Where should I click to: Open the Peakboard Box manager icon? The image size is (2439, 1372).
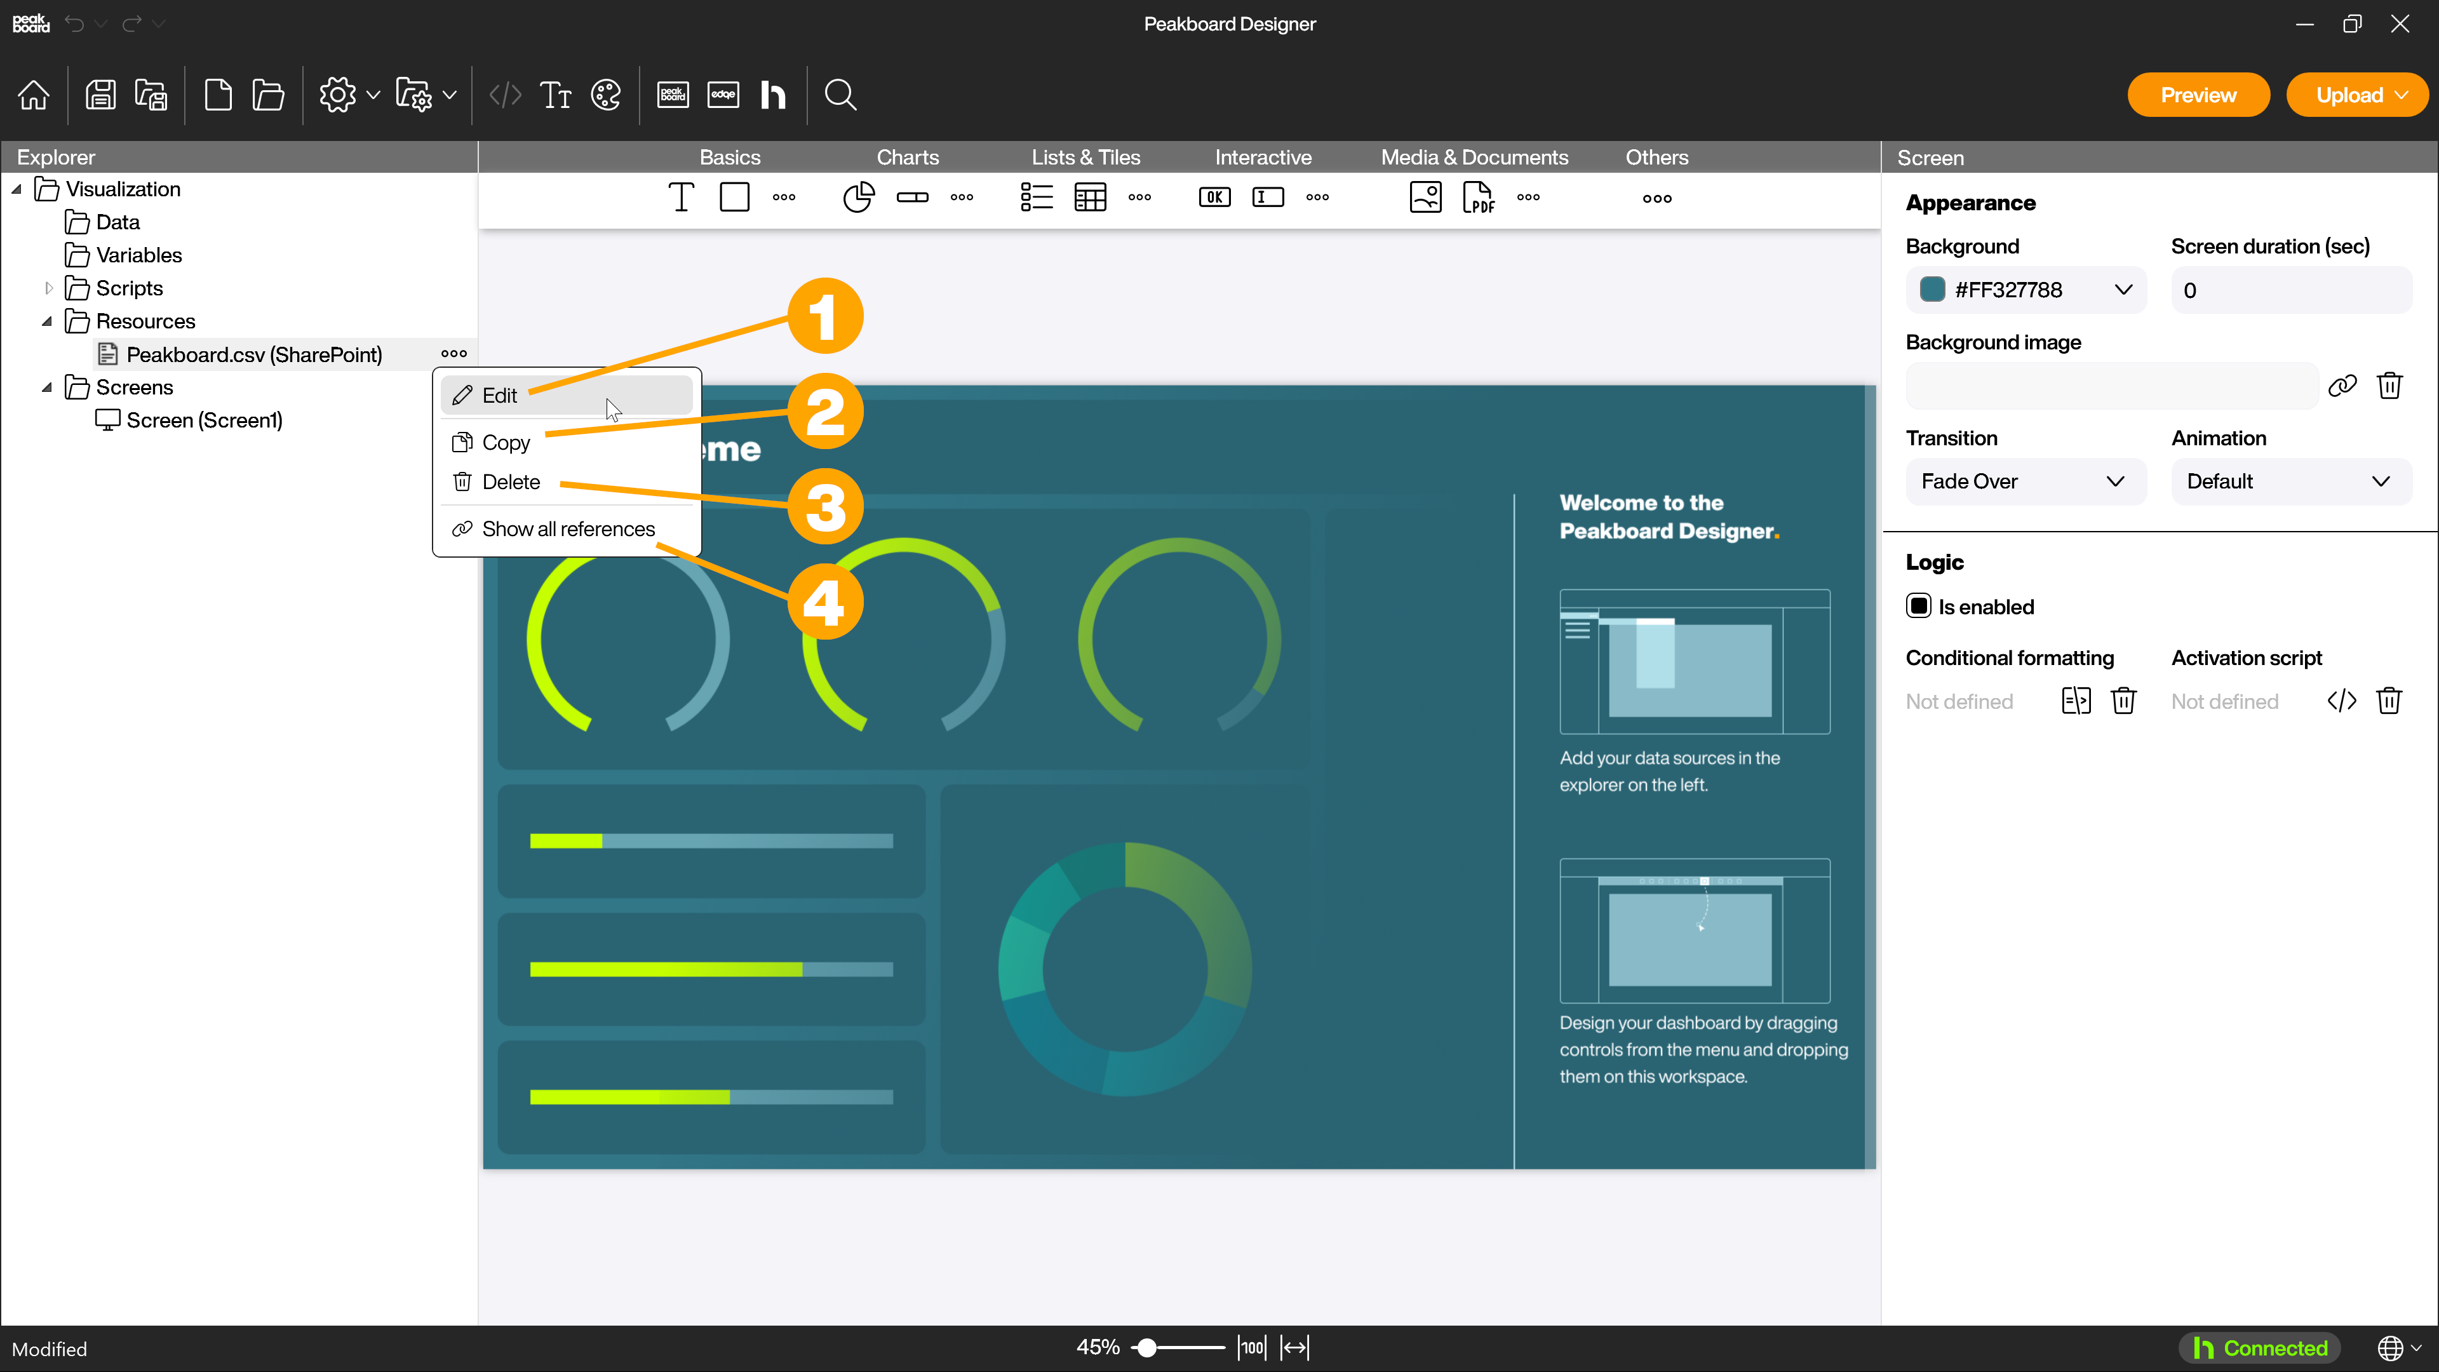673,95
